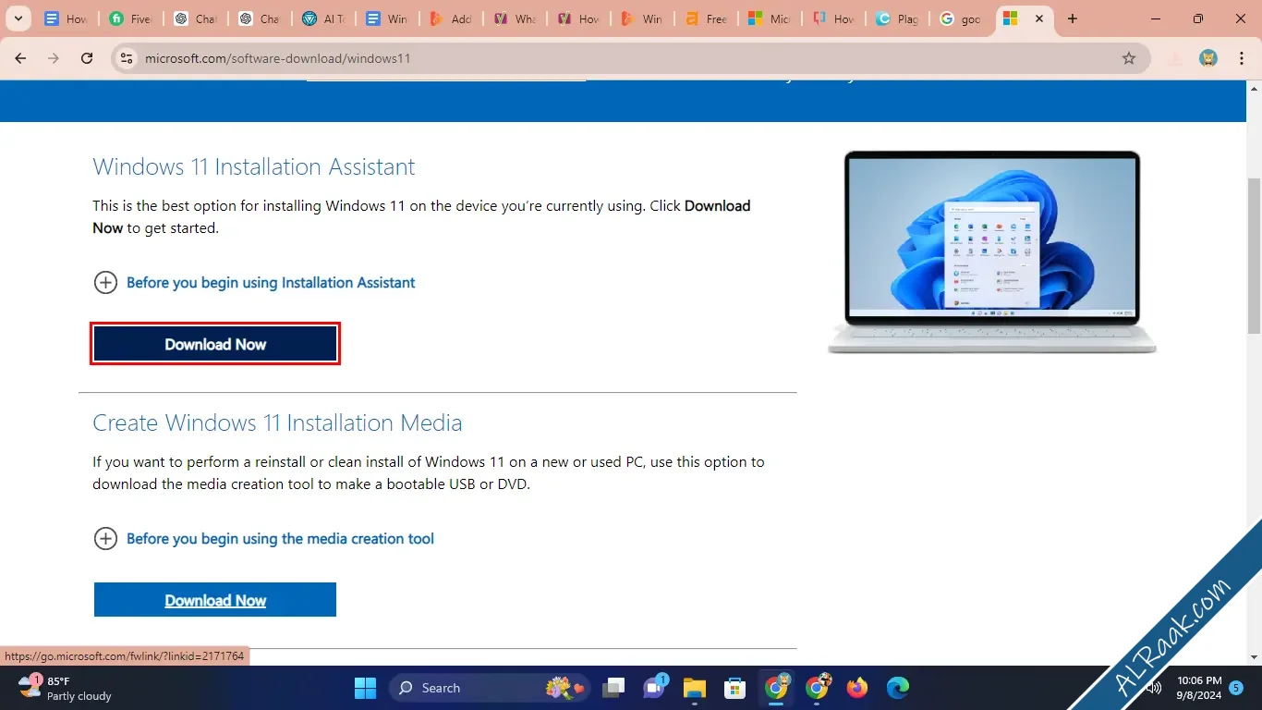1262x710 pixels.
Task: Open the weather widget showing 85°F
Action: pyautogui.click(x=67, y=688)
